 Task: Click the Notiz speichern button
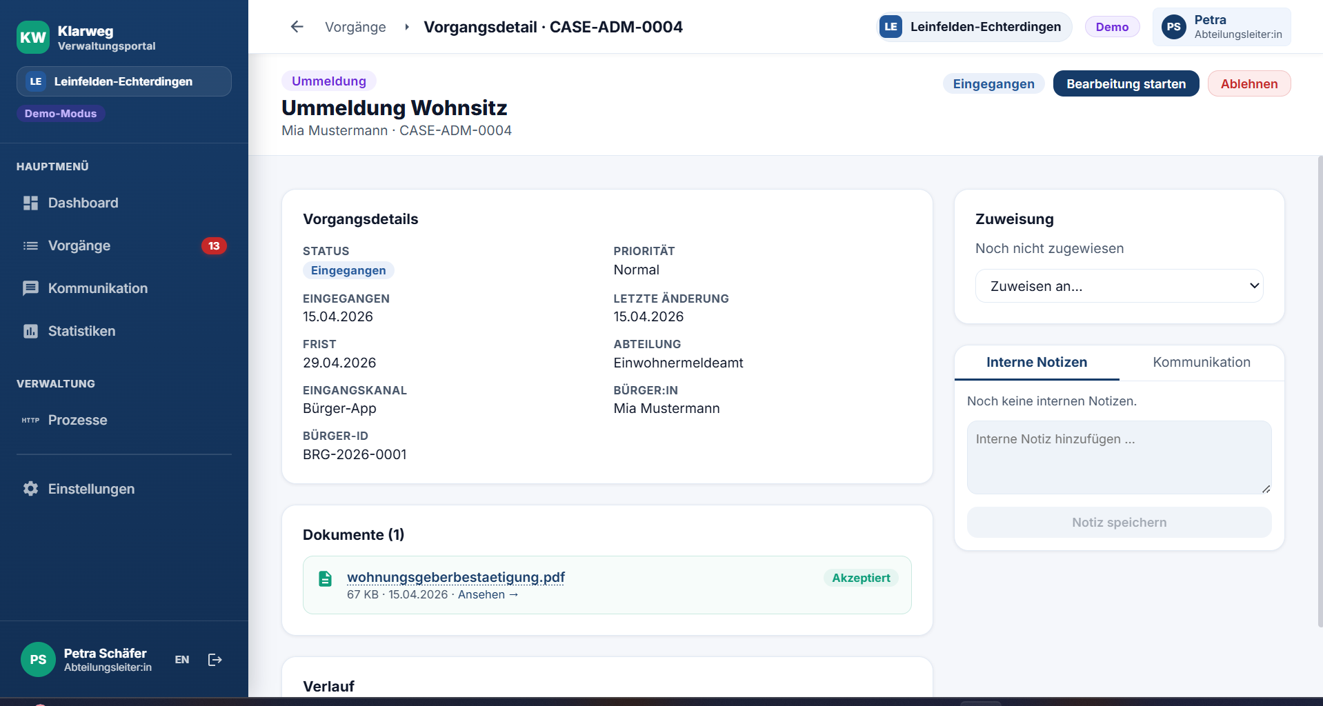coord(1119,523)
